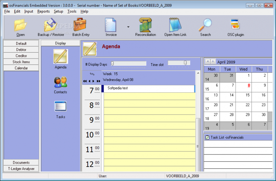Show the Tasks view
The width and height of the screenshot is (276, 181).
[x=61, y=106]
